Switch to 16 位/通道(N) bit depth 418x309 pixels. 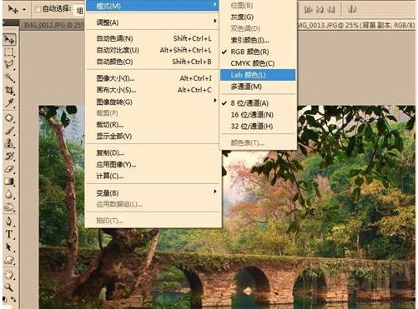pyautogui.click(x=258, y=114)
